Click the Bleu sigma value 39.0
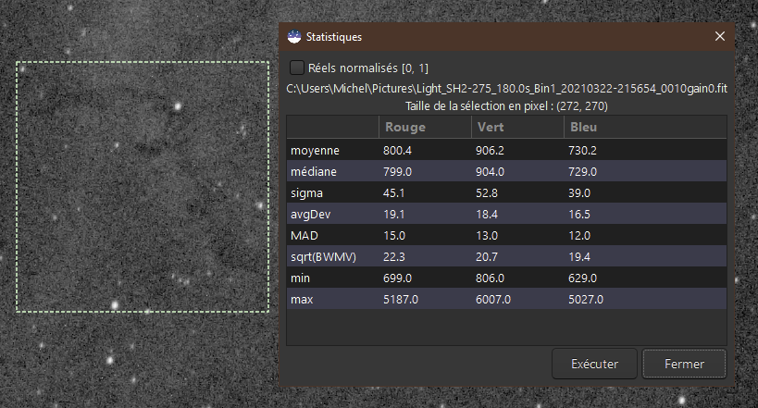Image resolution: width=758 pixels, height=408 pixels. point(579,192)
